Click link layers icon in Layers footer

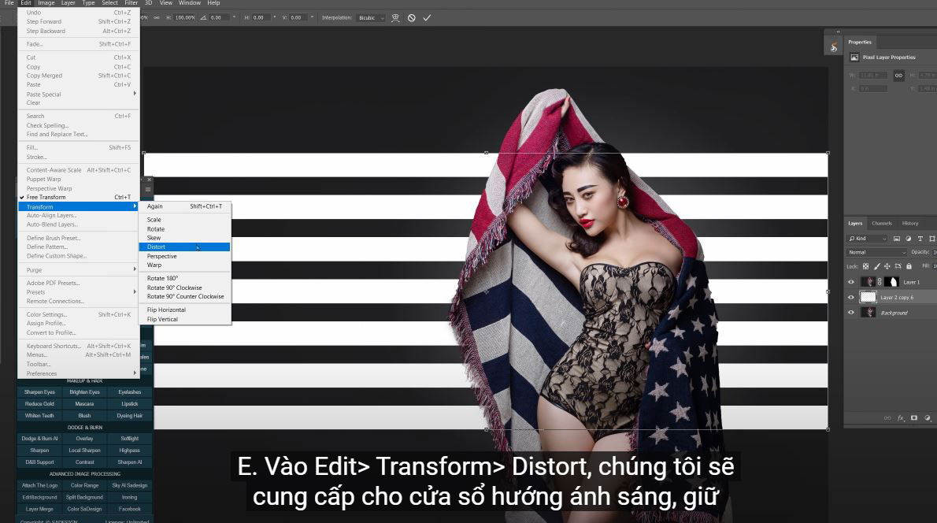(x=887, y=418)
